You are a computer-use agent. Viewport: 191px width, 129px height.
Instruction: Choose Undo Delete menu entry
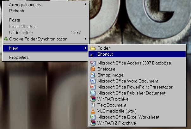click(x=46, y=33)
